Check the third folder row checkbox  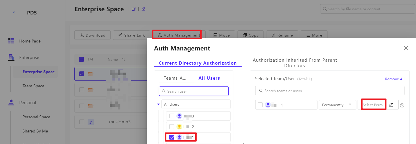[x=82, y=106]
